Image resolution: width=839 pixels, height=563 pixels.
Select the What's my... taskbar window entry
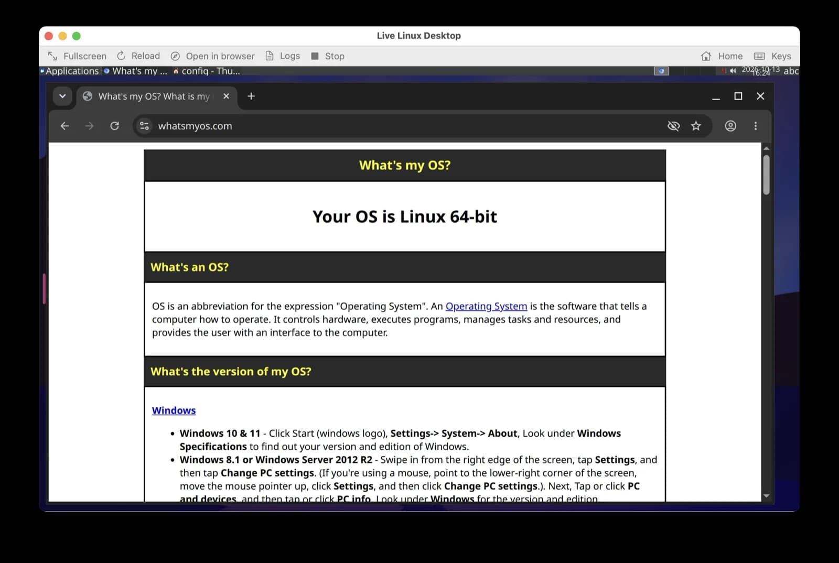click(x=135, y=71)
